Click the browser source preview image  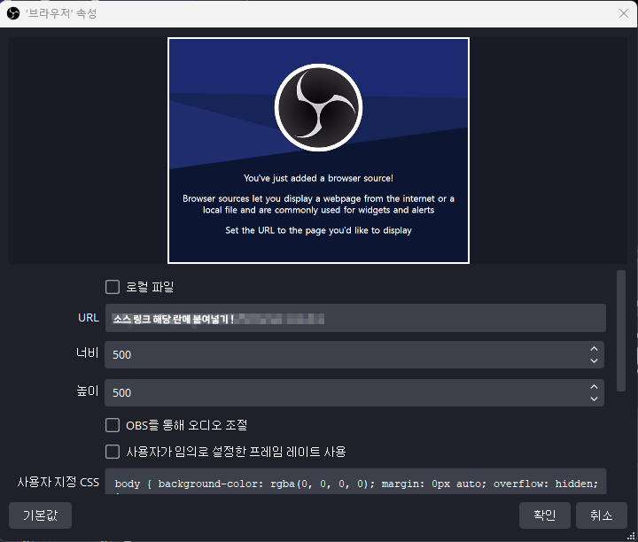click(319, 151)
